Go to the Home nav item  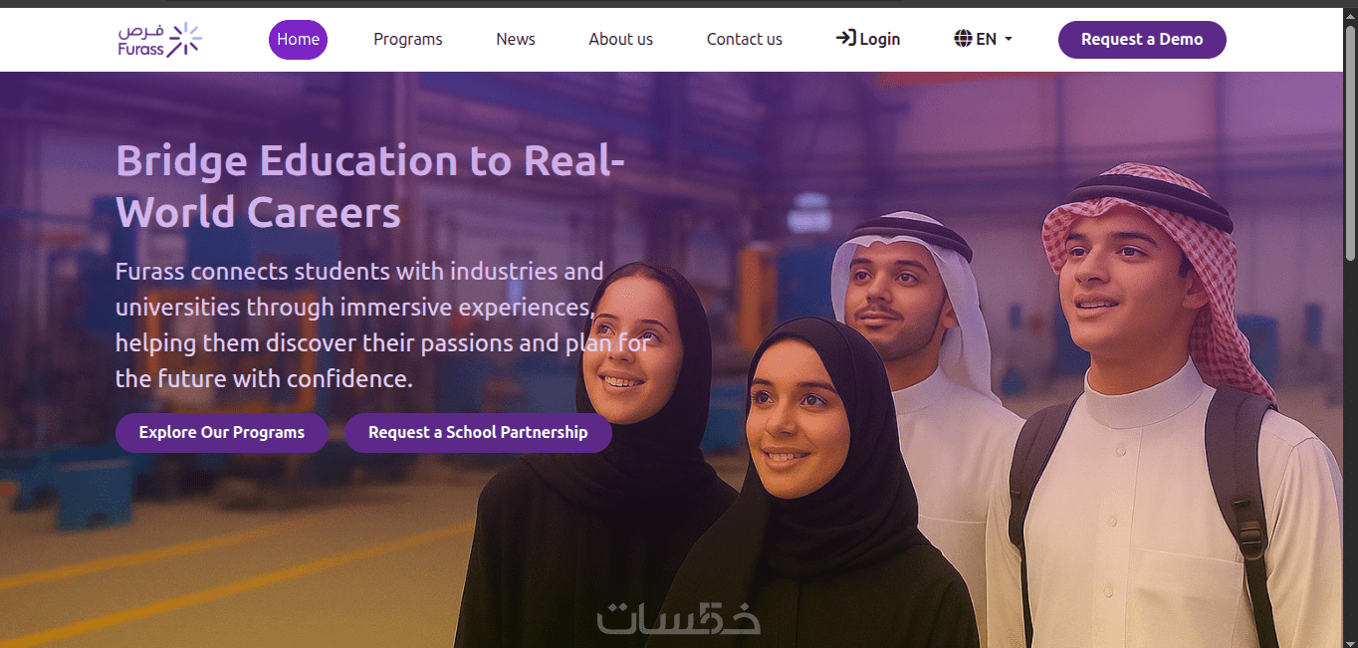click(298, 40)
